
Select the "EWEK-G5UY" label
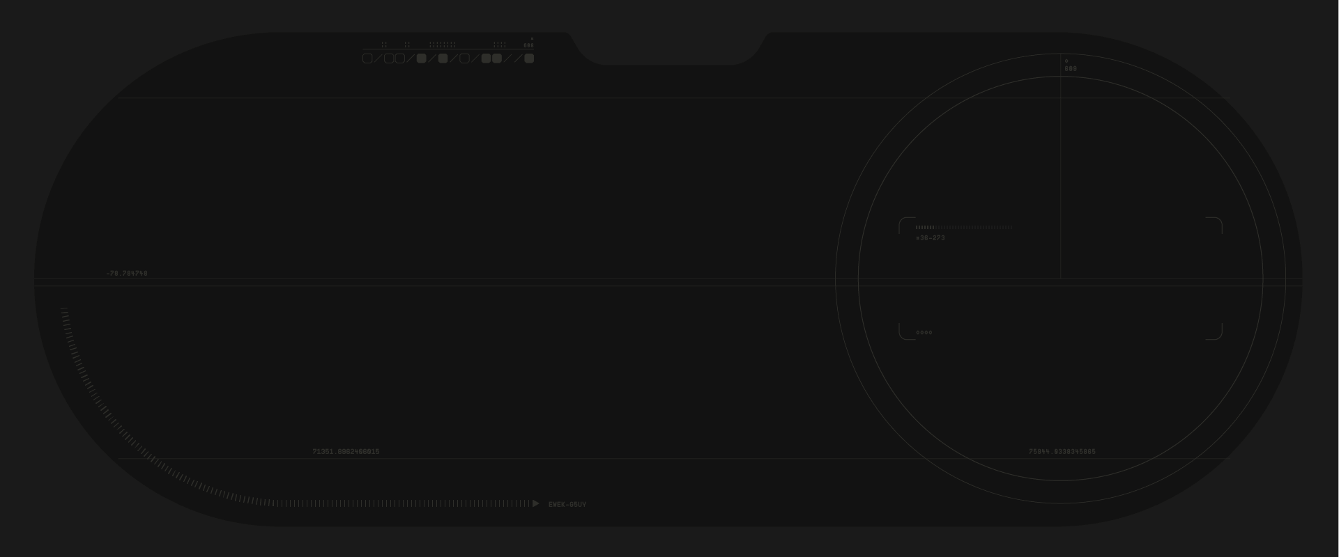567,505
